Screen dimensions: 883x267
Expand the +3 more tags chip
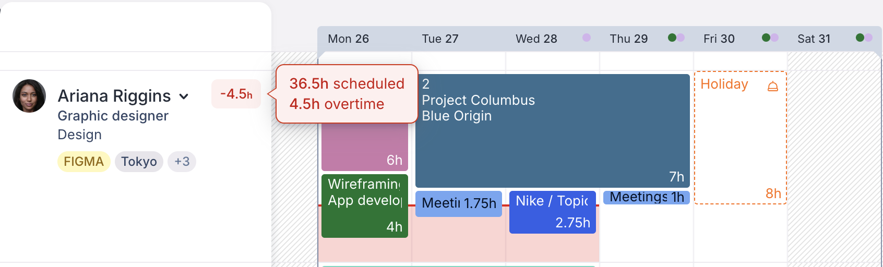click(182, 162)
